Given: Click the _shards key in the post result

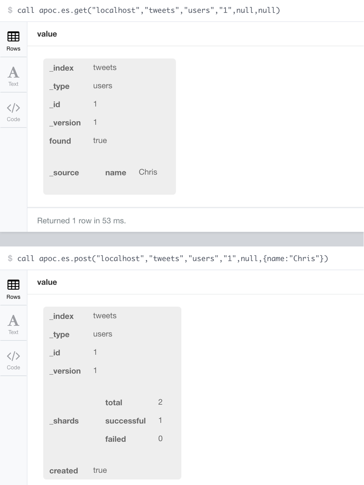Looking at the screenshot, I should pyautogui.click(x=64, y=421).
